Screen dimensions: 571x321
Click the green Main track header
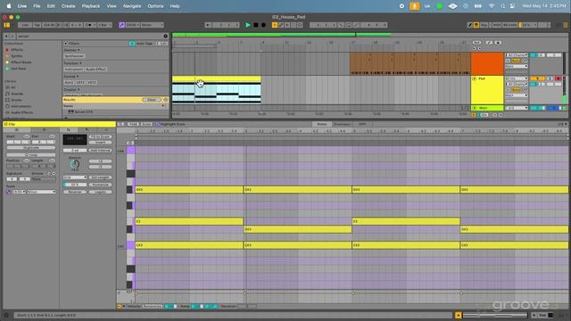pyautogui.click(x=487, y=108)
